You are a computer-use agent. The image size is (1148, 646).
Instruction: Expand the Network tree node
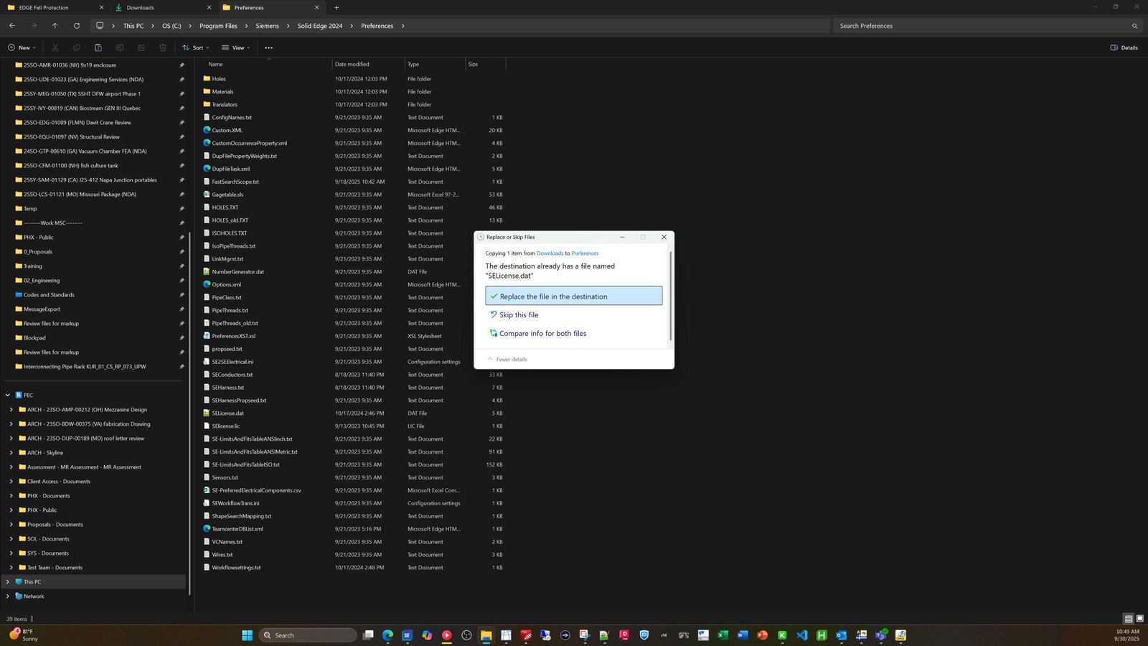[8, 596]
